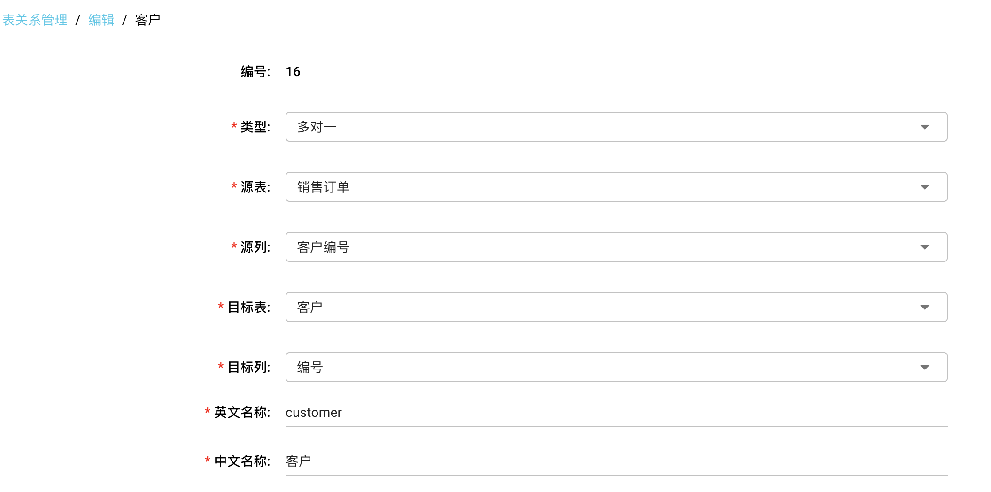
Task: Expand the 源表 dropdown showing 销售订单
Action: 601,187
